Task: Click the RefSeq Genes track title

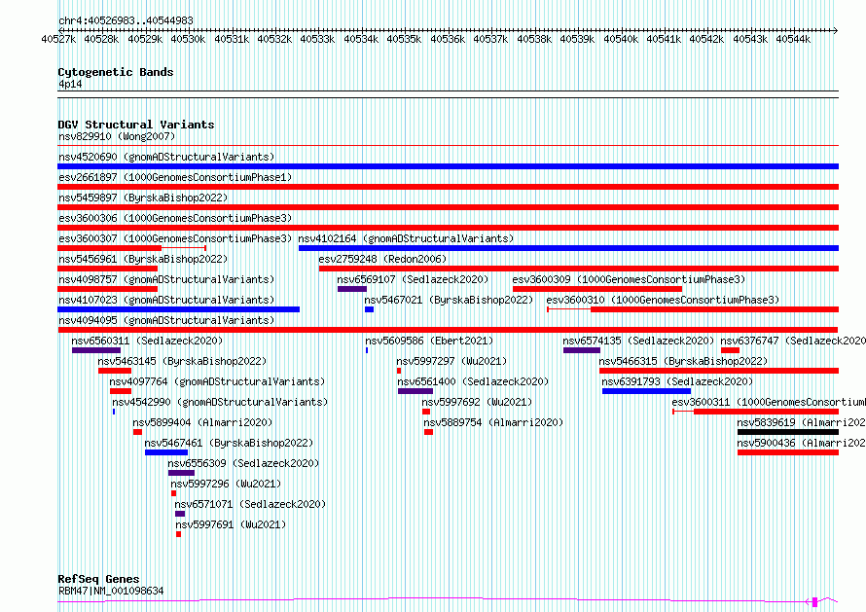Action: [98, 579]
